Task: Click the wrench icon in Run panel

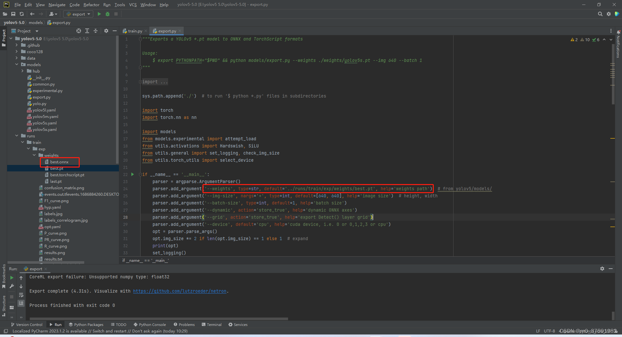Action: point(12,286)
